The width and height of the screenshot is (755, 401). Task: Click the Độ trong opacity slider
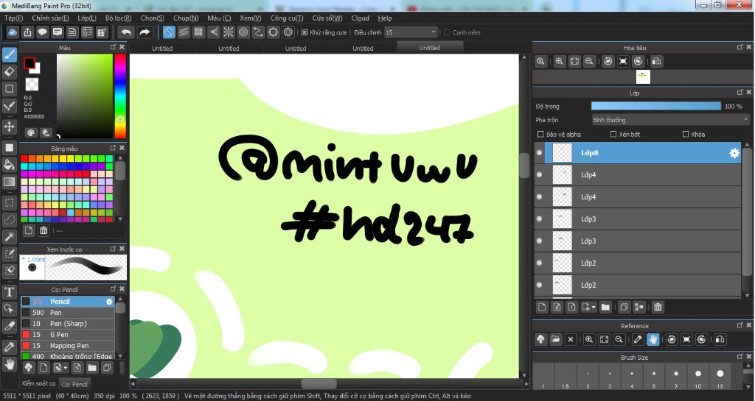pos(655,106)
